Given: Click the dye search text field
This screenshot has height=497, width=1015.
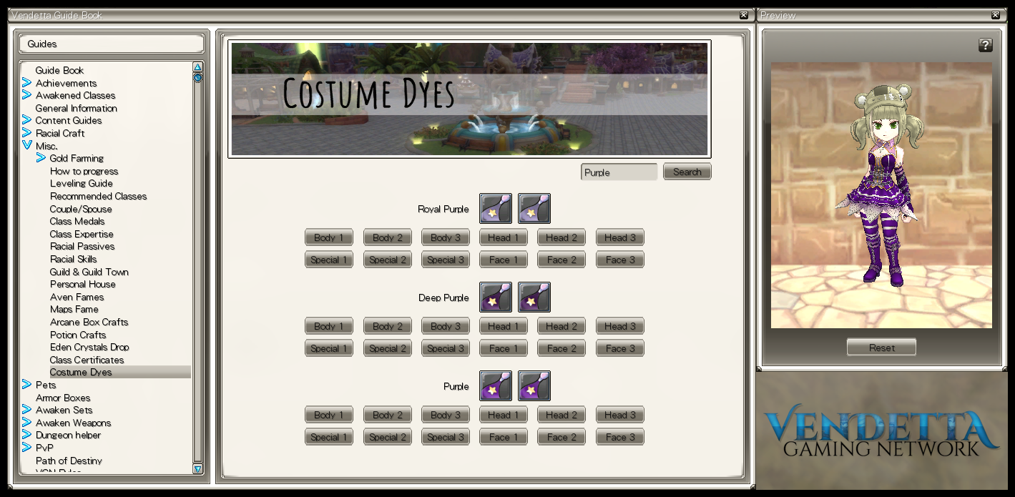Looking at the screenshot, I should 619,172.
